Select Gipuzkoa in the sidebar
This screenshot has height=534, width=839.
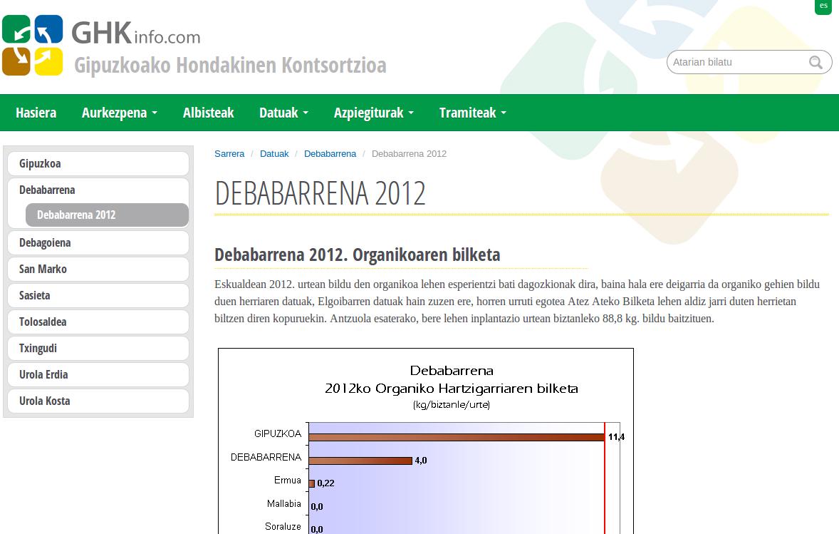pos(98,164)
